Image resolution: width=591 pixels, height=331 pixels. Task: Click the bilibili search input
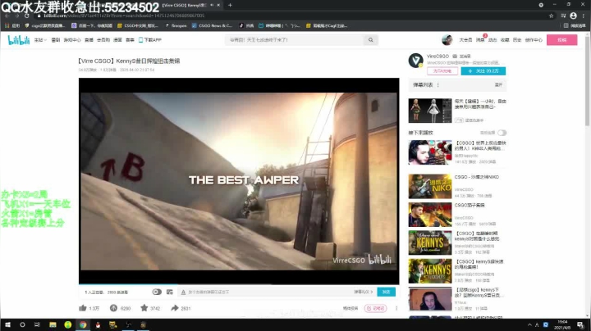pos(295,40)
